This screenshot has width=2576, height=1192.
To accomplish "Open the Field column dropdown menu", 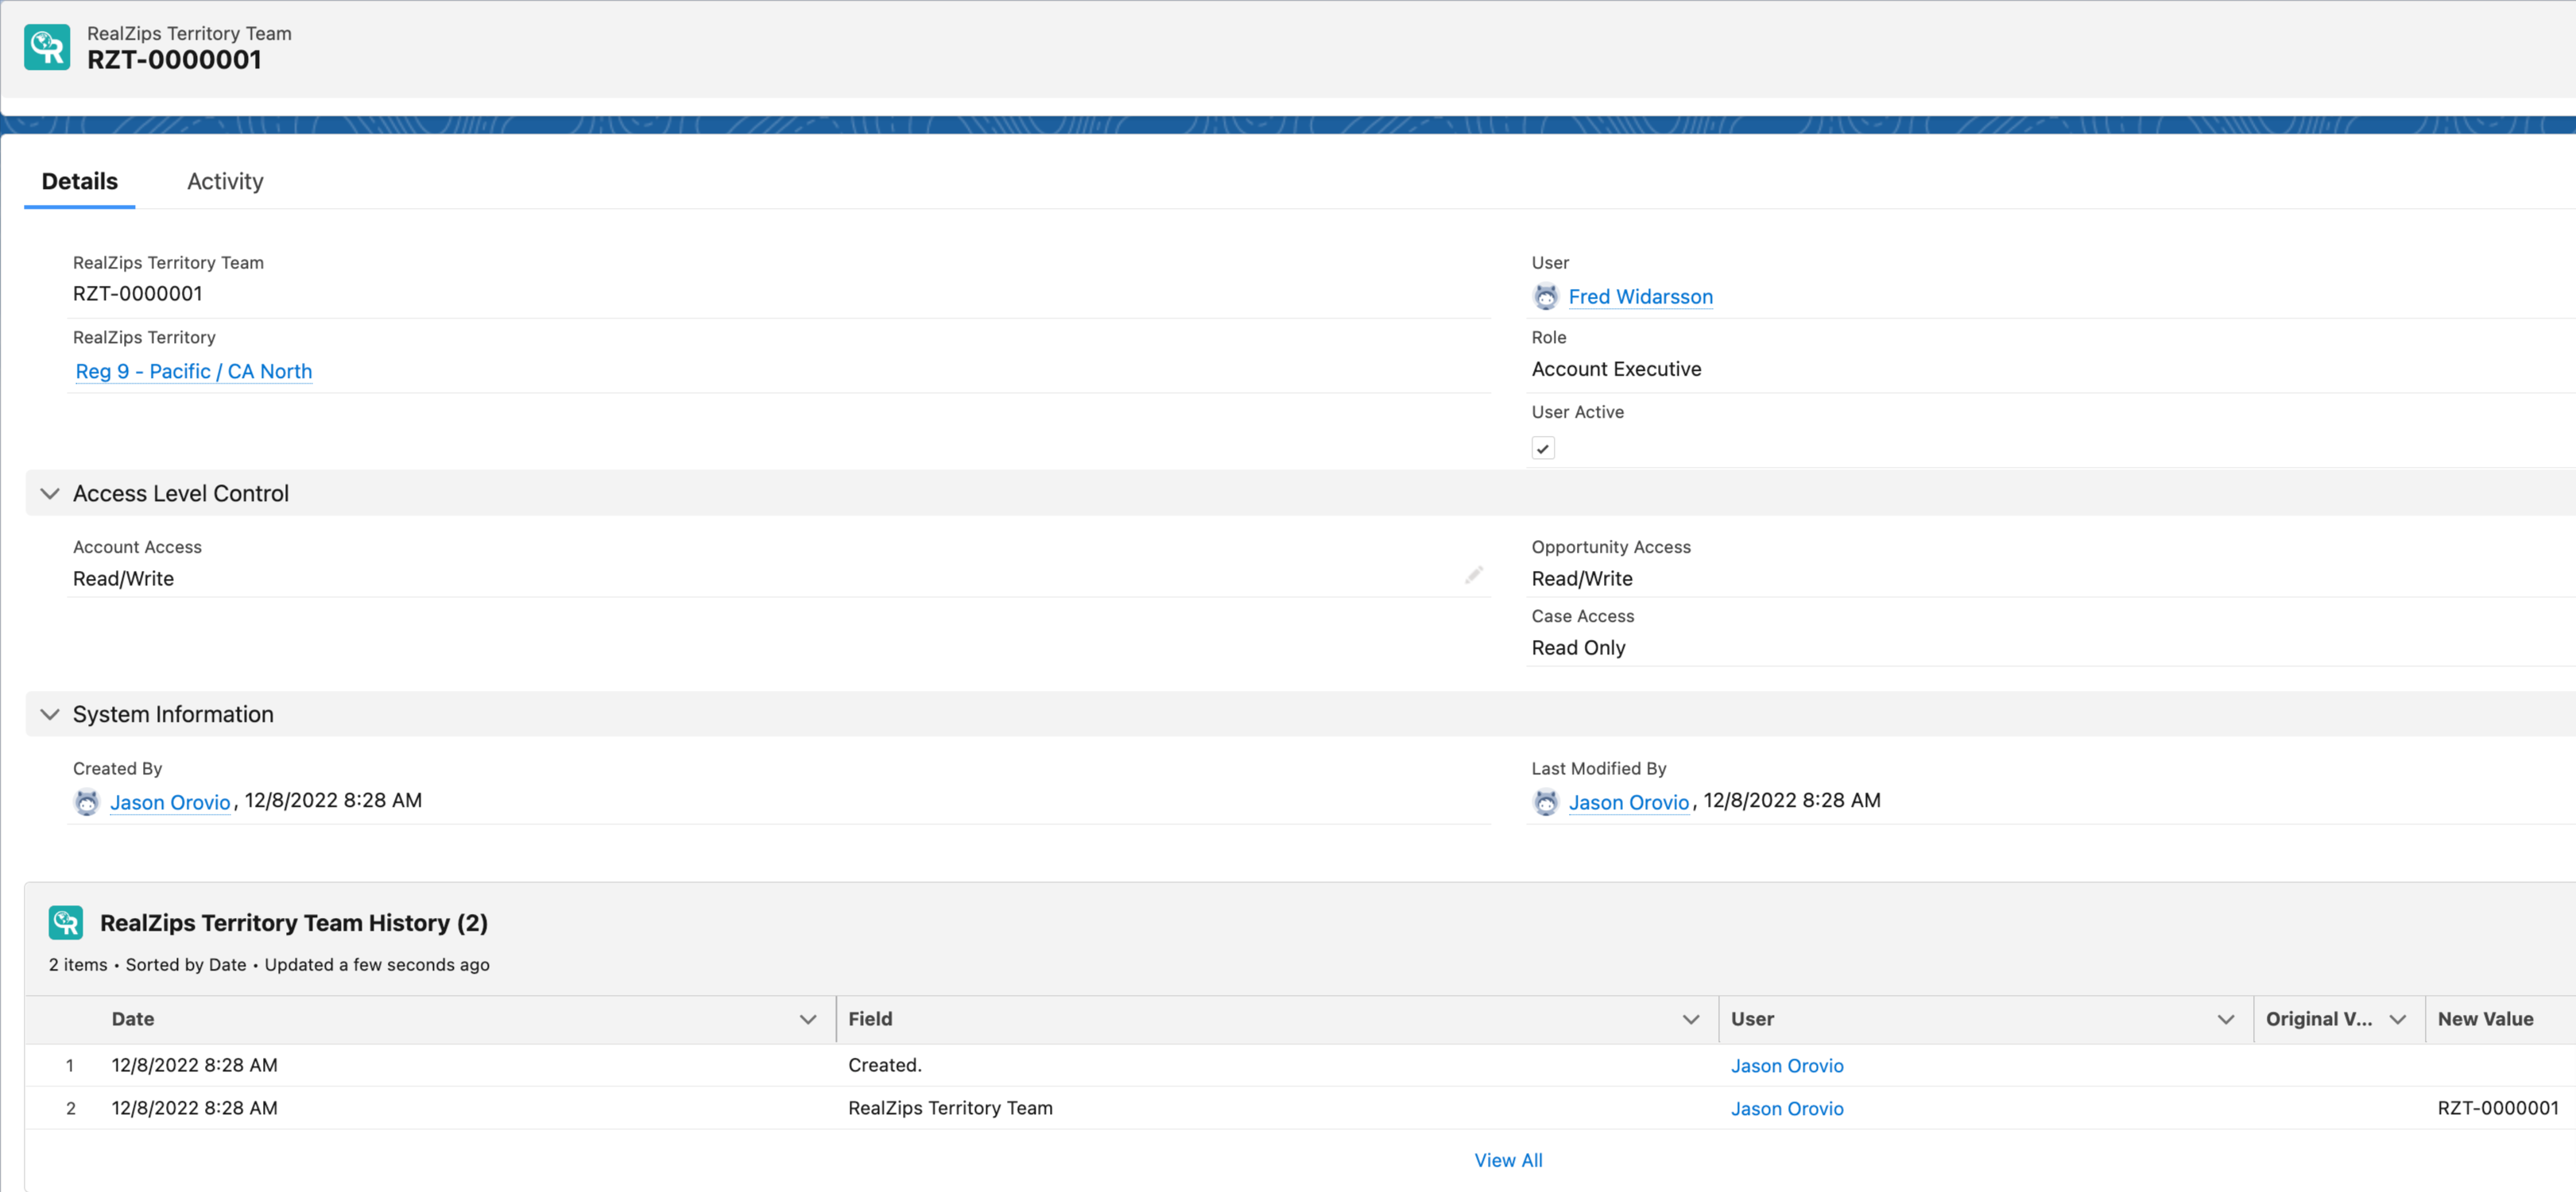I will [1690, 1019].
